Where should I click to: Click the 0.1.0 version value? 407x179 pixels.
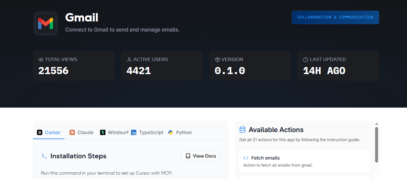[x=230, y=71]
